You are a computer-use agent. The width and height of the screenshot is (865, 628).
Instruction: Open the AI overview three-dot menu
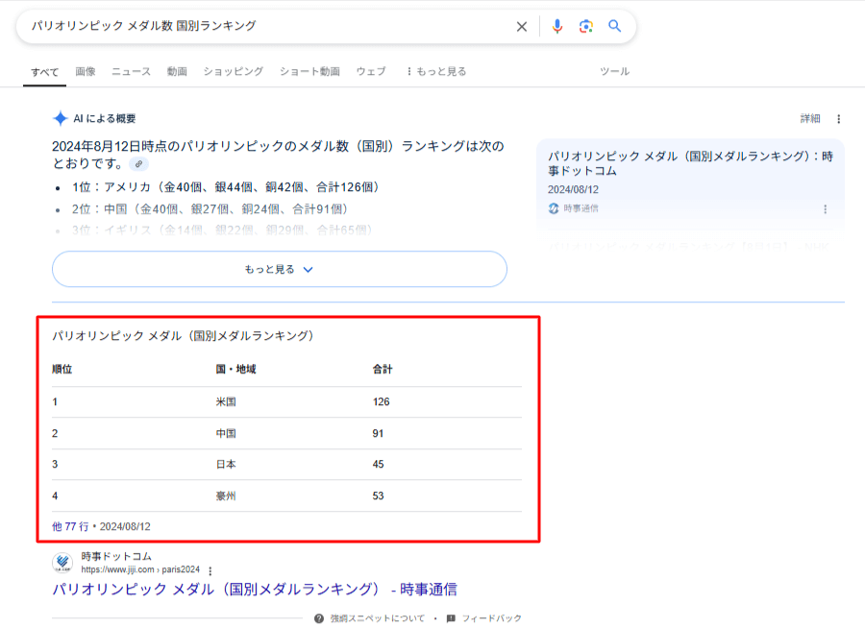pyautogui.click(x=838, y=118)
